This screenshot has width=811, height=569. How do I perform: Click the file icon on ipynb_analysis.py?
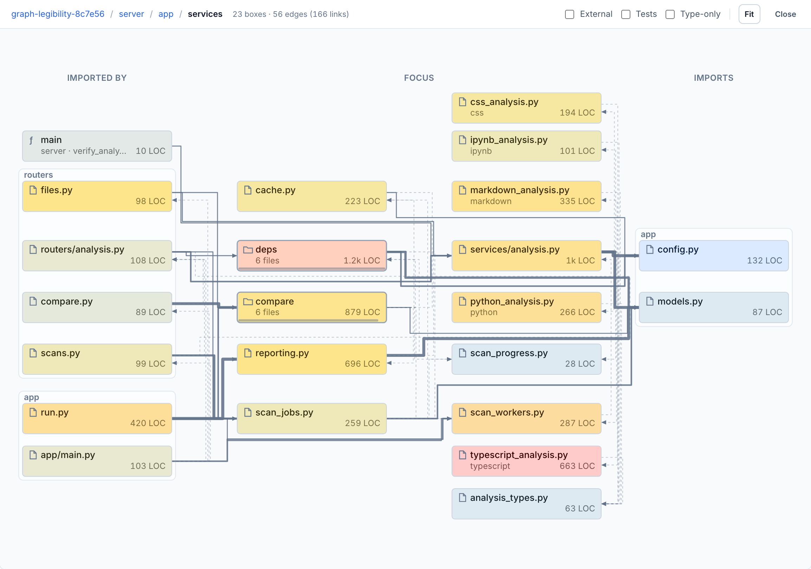pos(462,140)
